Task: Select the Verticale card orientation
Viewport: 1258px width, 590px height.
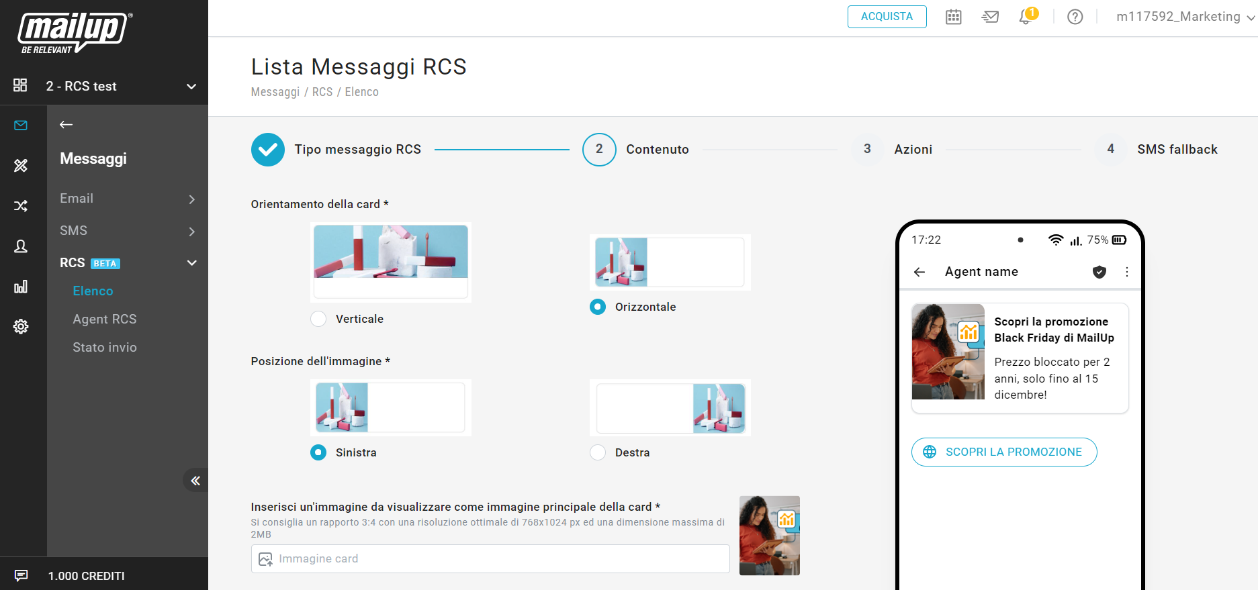Action: point(318,319)
